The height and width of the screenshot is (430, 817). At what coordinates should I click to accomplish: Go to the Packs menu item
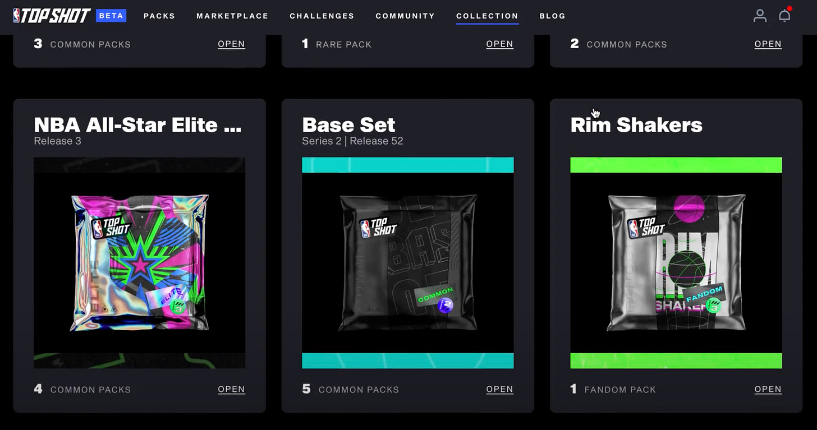(x=159, y=16)
